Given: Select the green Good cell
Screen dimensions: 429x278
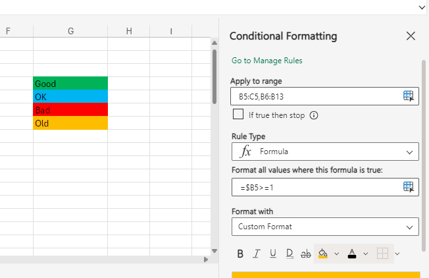Looking at the screenshot, I should tap(70, 83).
